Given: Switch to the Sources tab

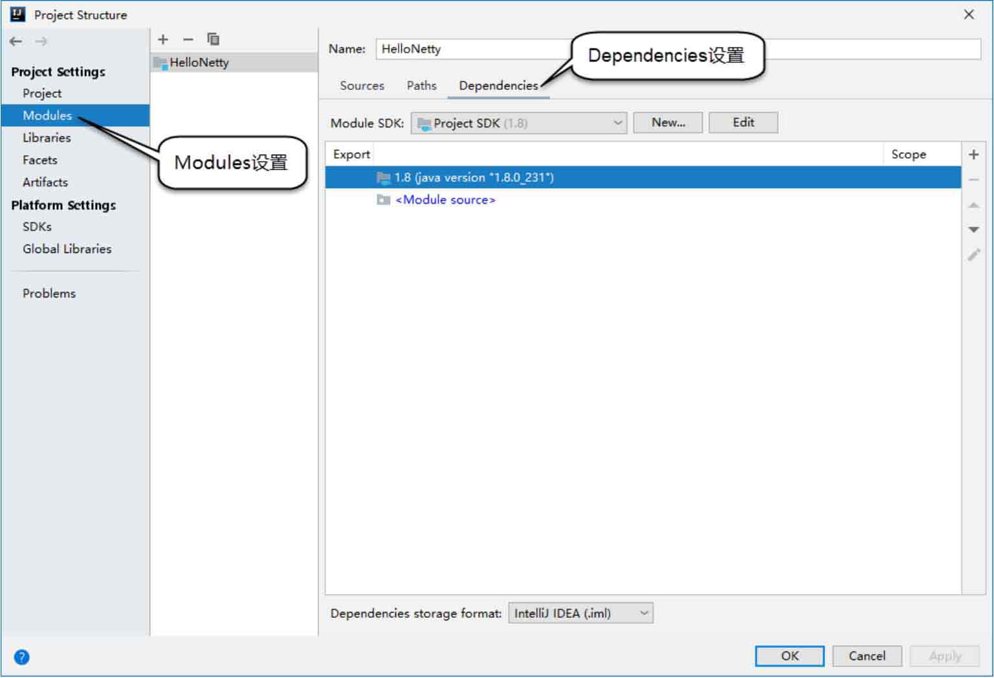Looking at the screenshot, I should 362,85.
